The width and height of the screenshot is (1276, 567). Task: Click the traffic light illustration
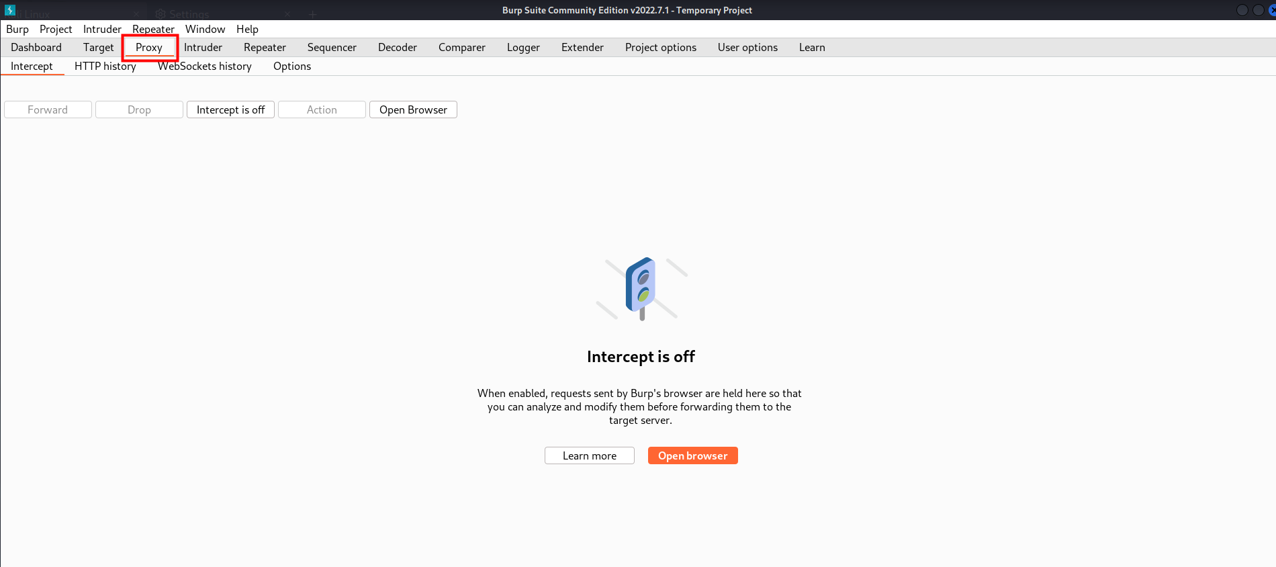641,289
